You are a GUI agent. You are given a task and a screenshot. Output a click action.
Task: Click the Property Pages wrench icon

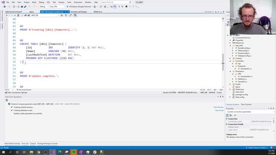click(235, 115)
